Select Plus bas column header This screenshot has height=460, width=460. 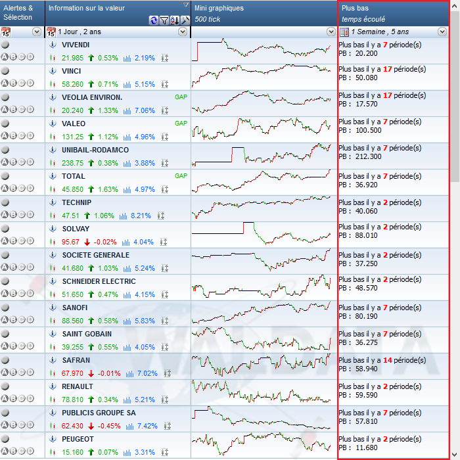click(394, 13)
